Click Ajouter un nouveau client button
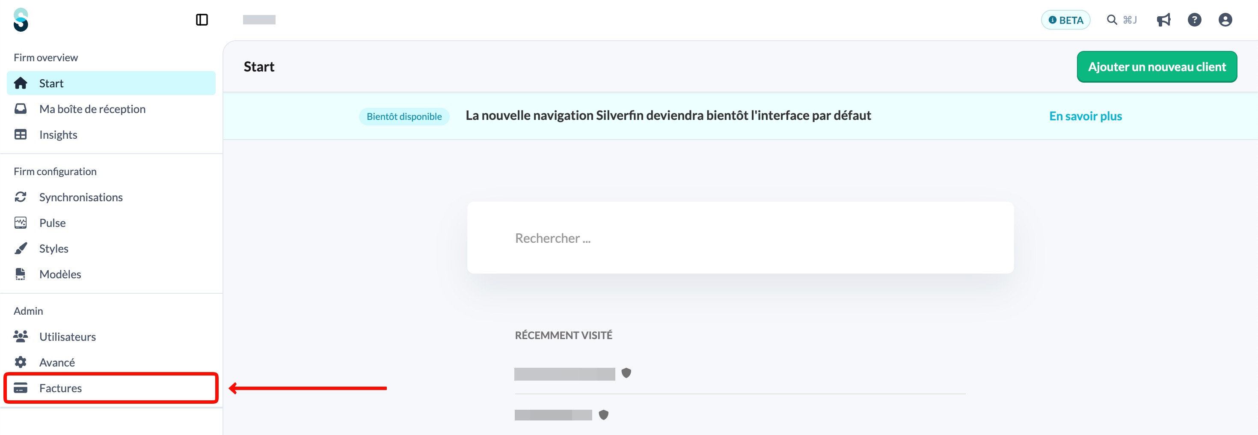The image size is (1258, 435). point(1157,67)
